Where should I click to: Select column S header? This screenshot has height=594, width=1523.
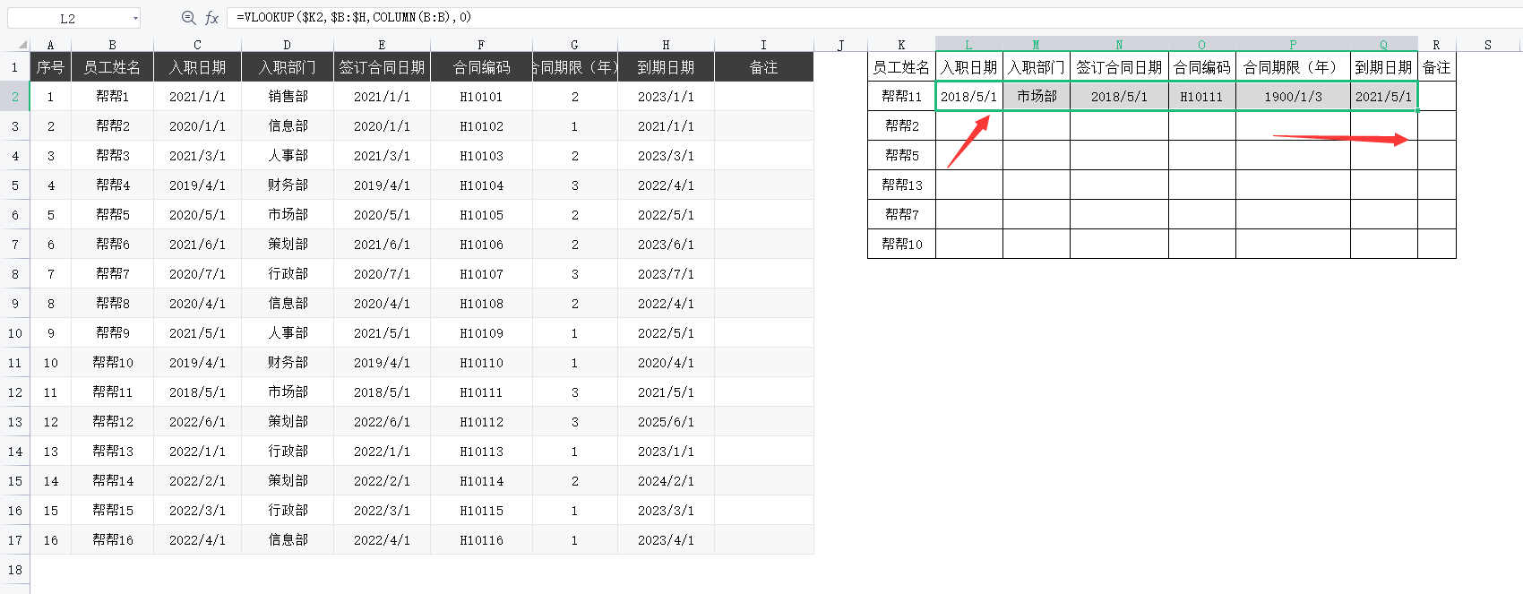(1488, 45)
